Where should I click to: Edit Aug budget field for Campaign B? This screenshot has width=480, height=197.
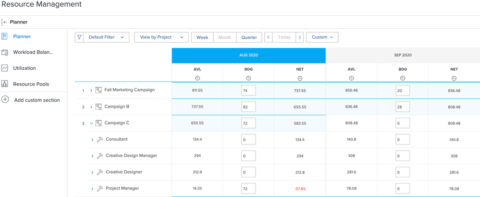[x=248, y=107]
